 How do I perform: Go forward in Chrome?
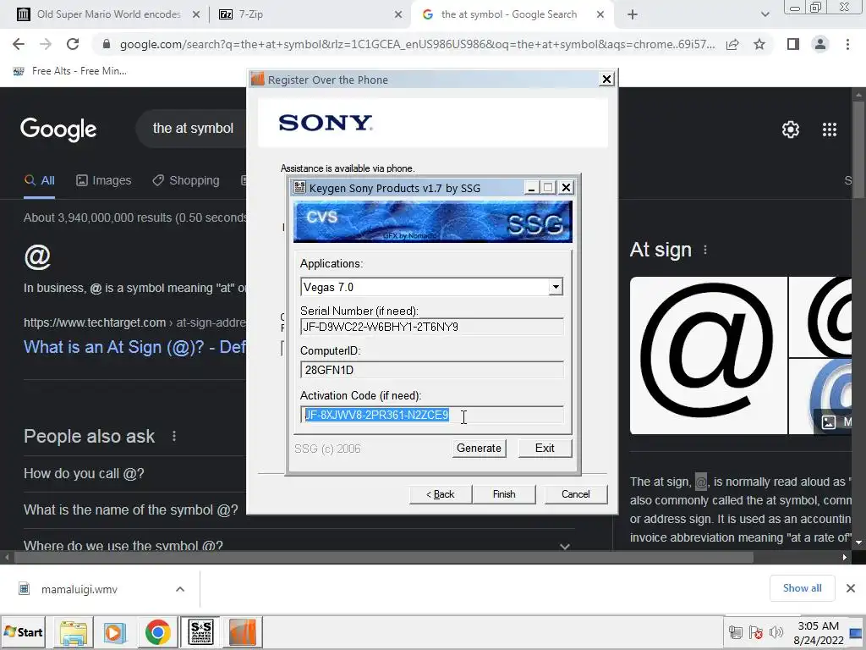[46, 44]
